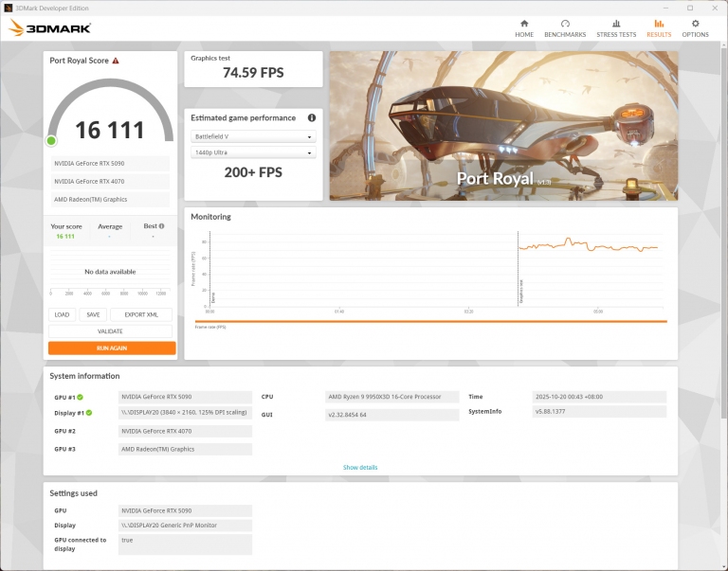Open the Stress Tests section
This screenshot has width=728, height=571.
pos(615,27)
